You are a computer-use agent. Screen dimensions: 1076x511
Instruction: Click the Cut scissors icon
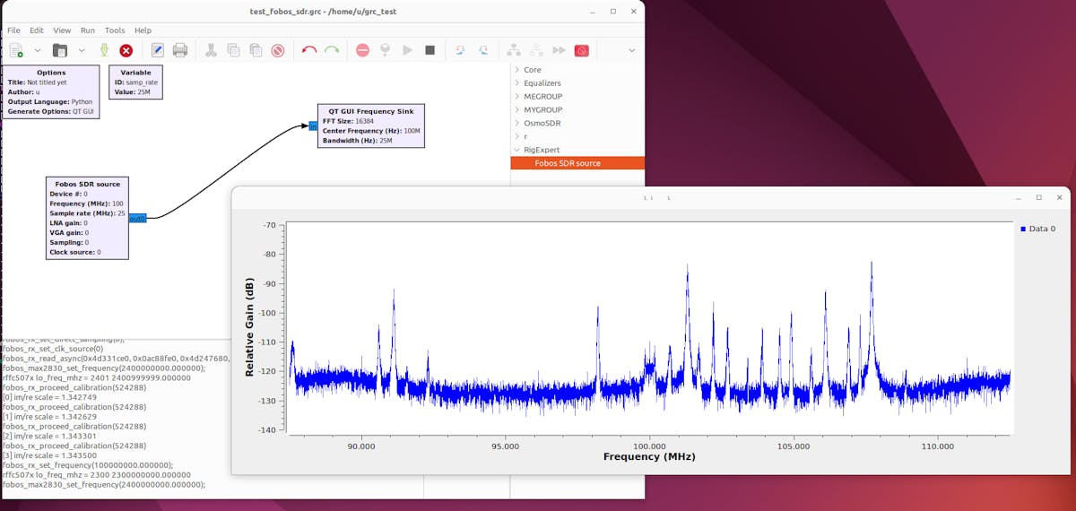(x=211, y=50)
